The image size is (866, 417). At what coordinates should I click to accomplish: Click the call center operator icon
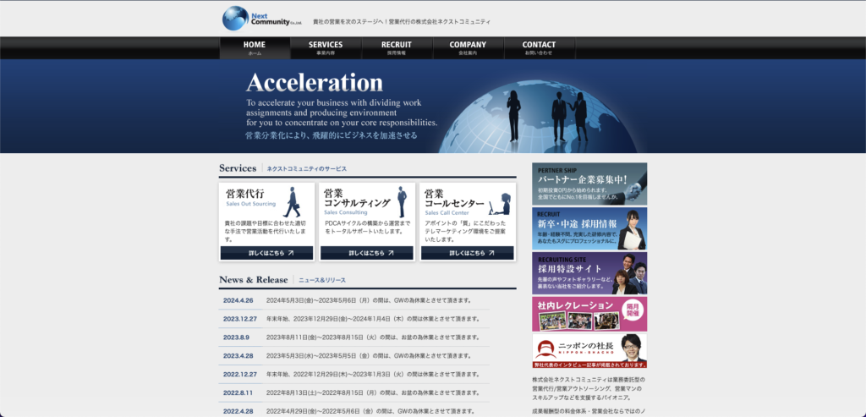(x=502, y=204)
